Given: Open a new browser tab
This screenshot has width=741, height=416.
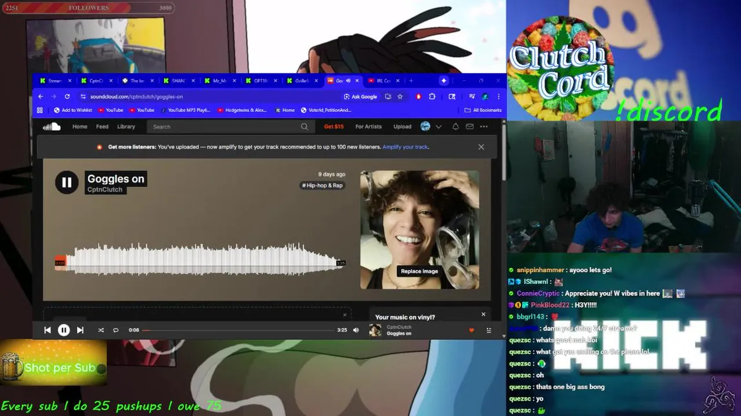Looking at the screenshot, I should click(x=411, y=81).
